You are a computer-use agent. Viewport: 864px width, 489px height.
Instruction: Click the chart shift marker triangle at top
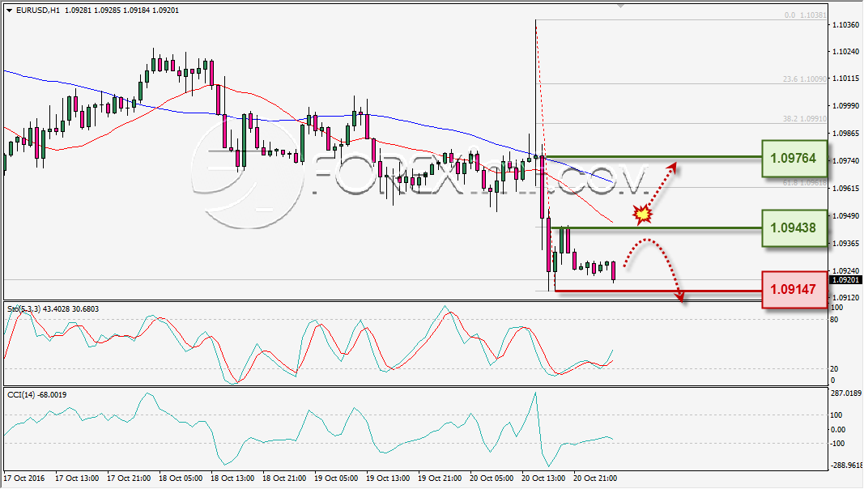(x=621, y=6)
